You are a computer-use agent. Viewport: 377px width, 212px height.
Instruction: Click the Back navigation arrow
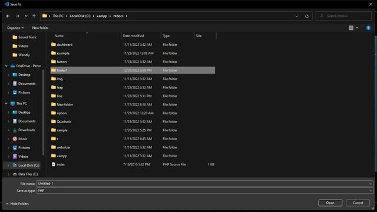click(x=8, y=16)
